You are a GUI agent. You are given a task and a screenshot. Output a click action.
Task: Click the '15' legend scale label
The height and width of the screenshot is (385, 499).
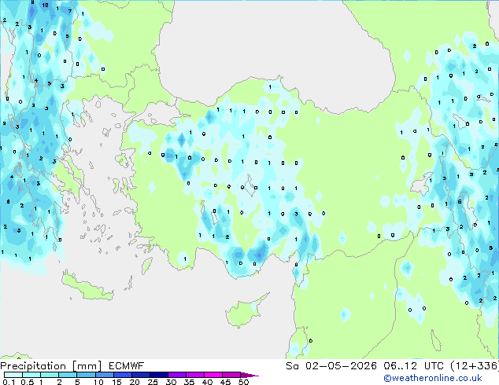[116, 382]
